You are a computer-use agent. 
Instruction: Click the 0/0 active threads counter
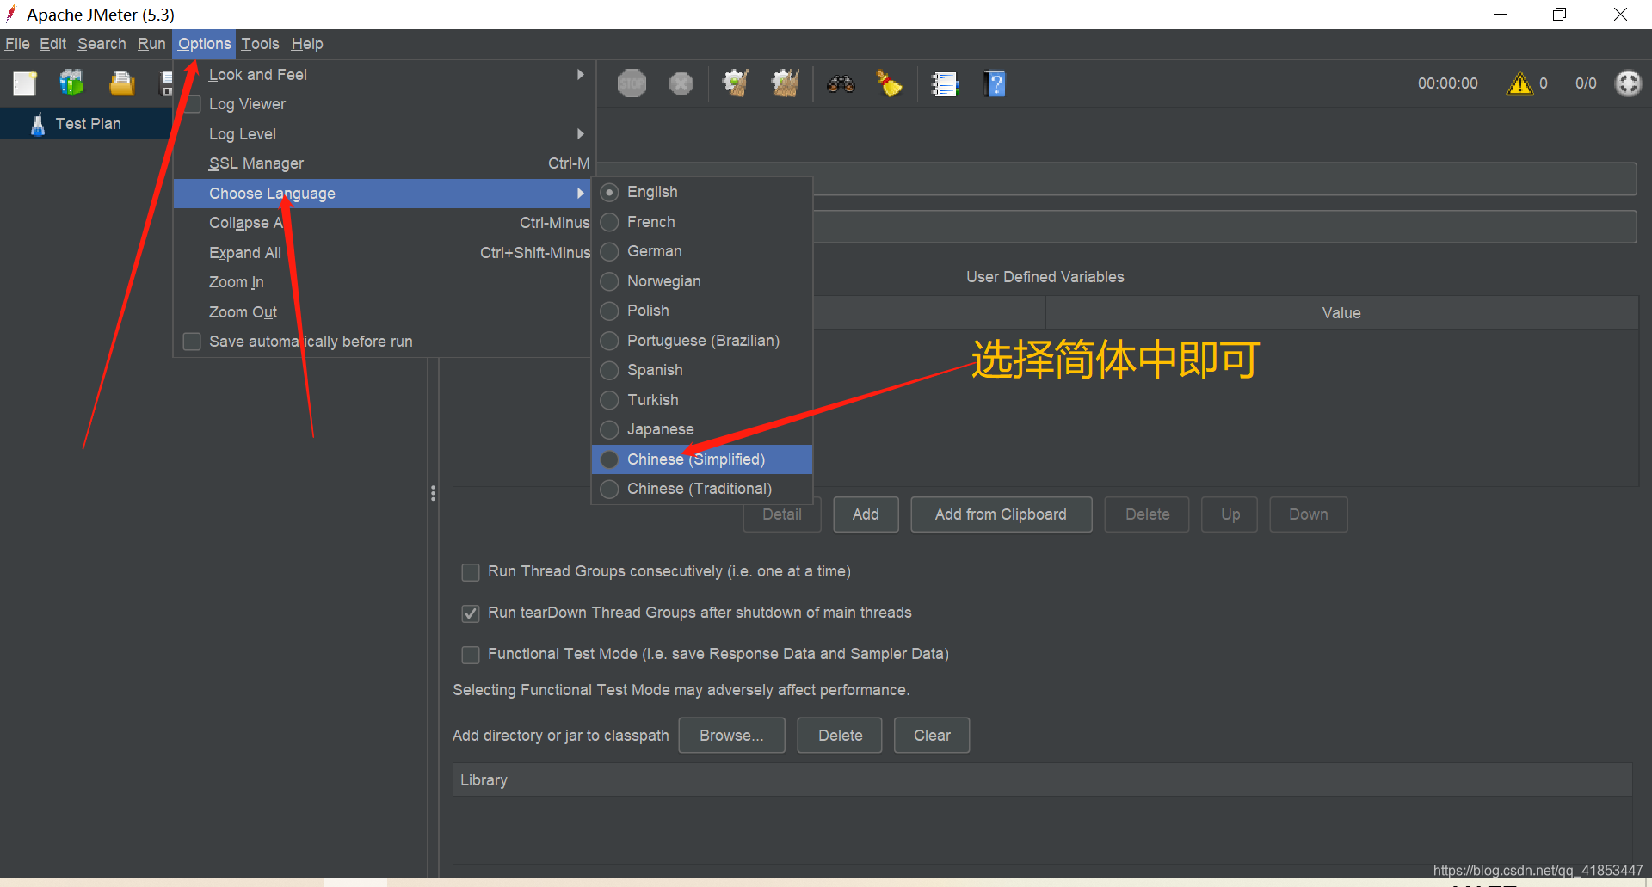tap(1586, 83)
